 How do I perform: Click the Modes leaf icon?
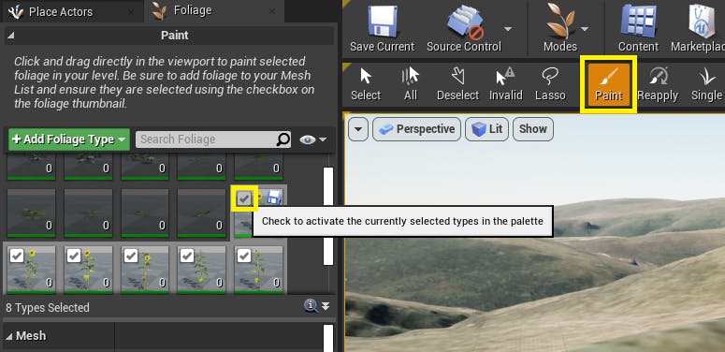pyautogui.click(x=560, y=22)
